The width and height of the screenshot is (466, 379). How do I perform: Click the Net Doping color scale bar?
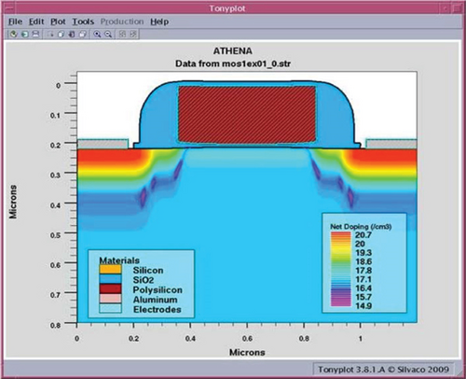(340, 269)
